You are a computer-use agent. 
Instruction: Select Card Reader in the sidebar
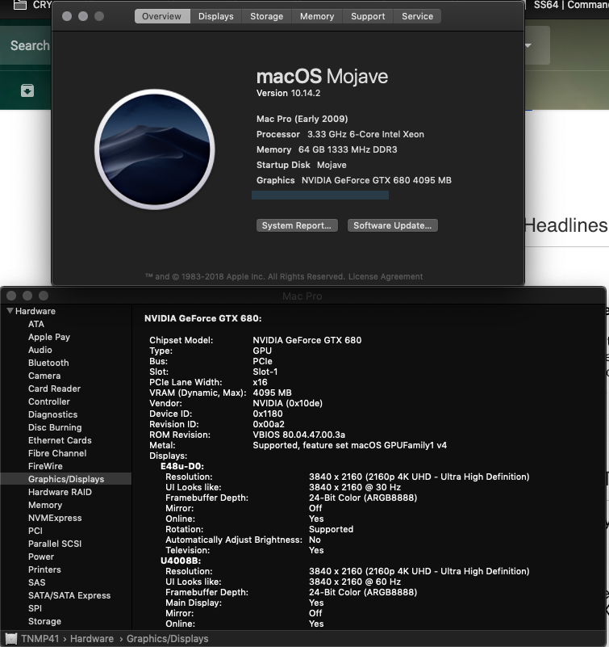(54, 389)
